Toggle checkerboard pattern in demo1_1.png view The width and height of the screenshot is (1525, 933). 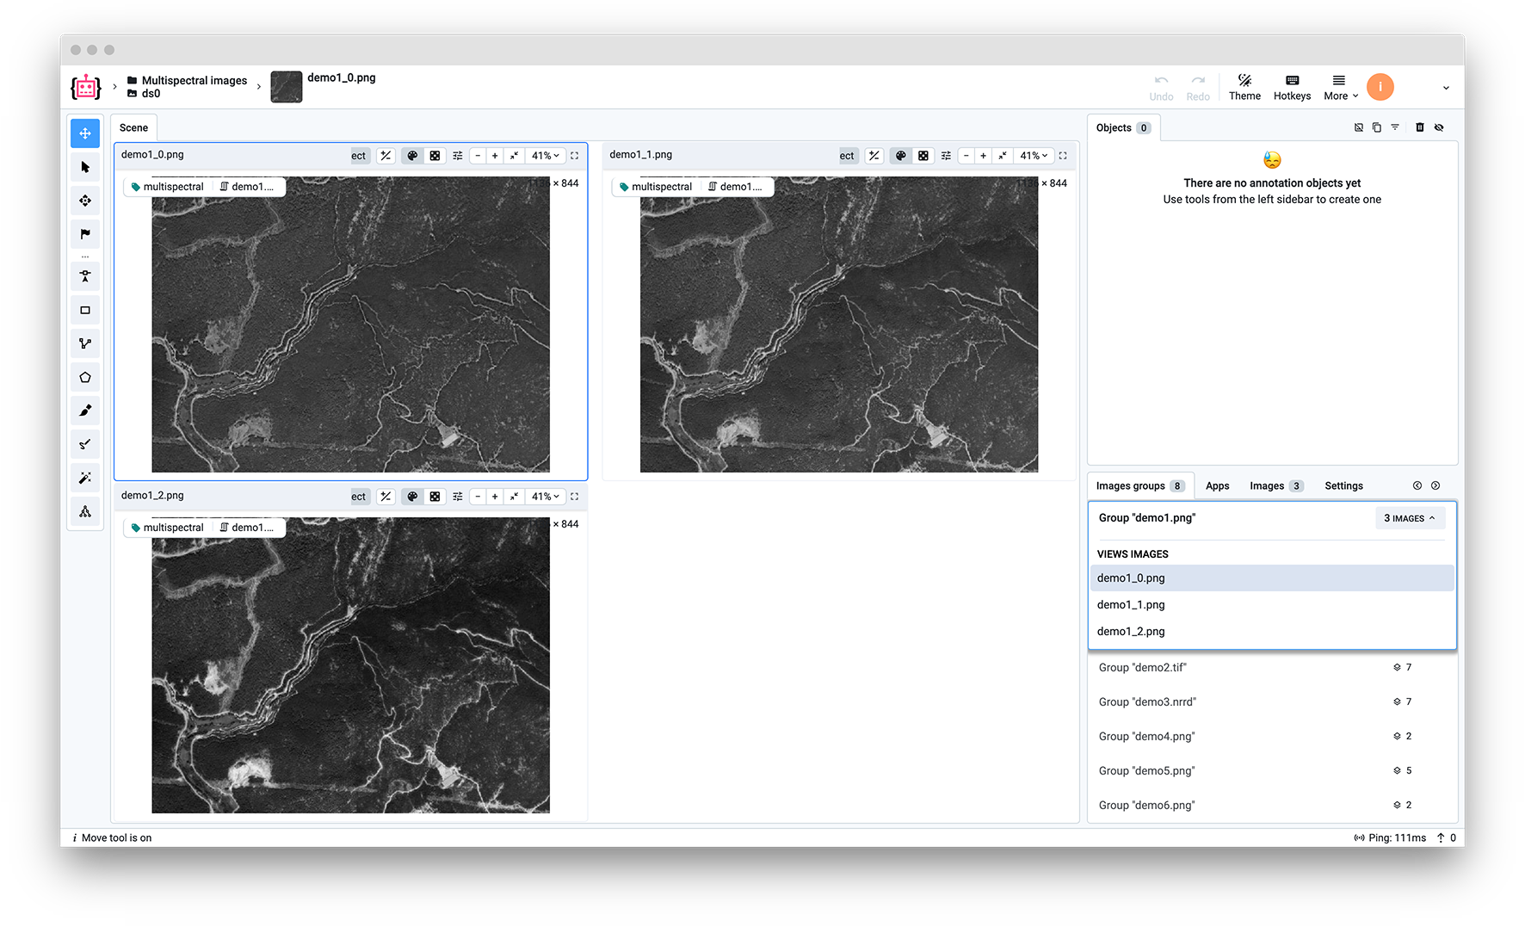(x=923, y=156)
